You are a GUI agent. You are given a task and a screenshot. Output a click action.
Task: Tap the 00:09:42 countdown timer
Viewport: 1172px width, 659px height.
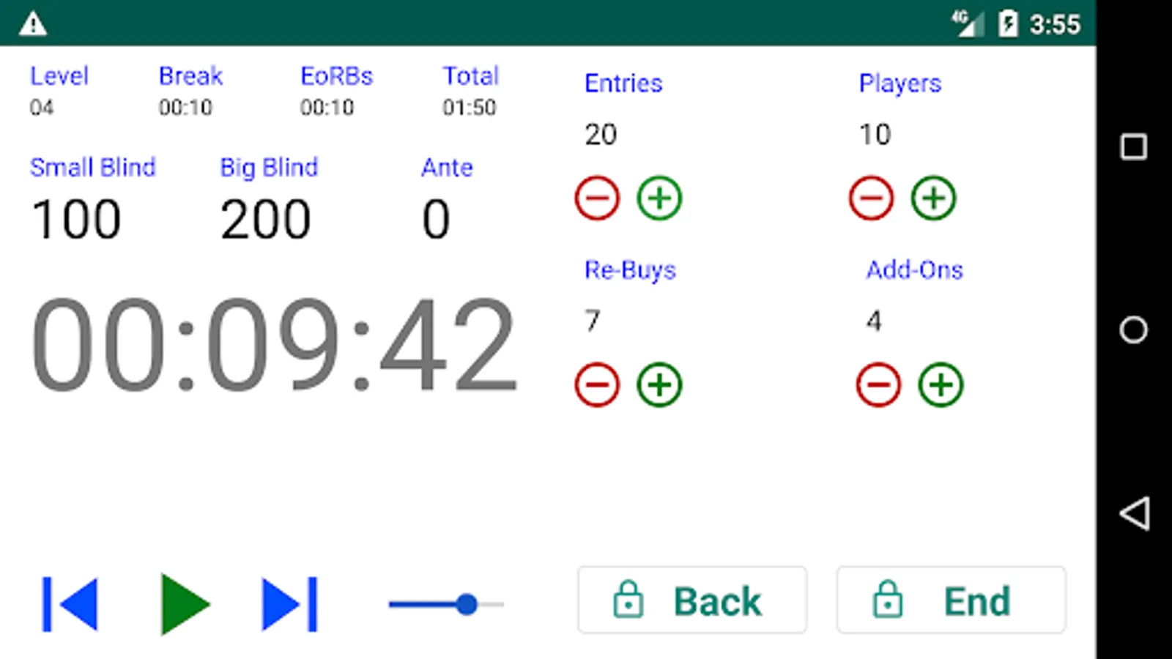pos(275,345)
